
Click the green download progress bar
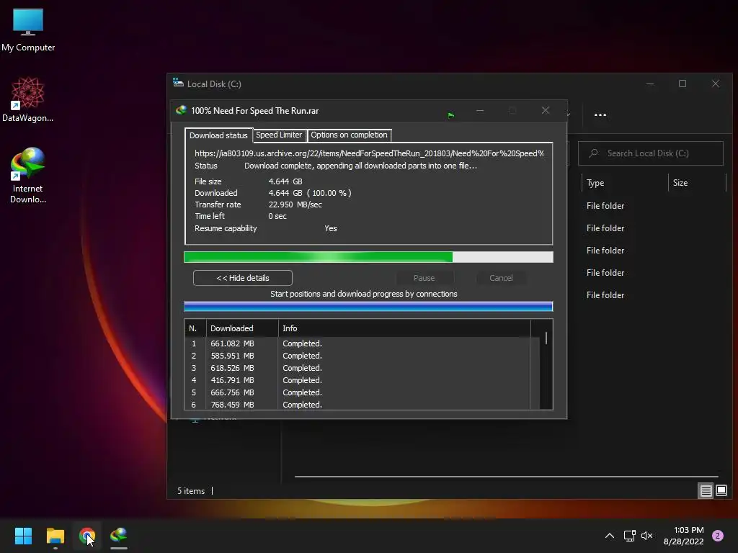(368, 257)
